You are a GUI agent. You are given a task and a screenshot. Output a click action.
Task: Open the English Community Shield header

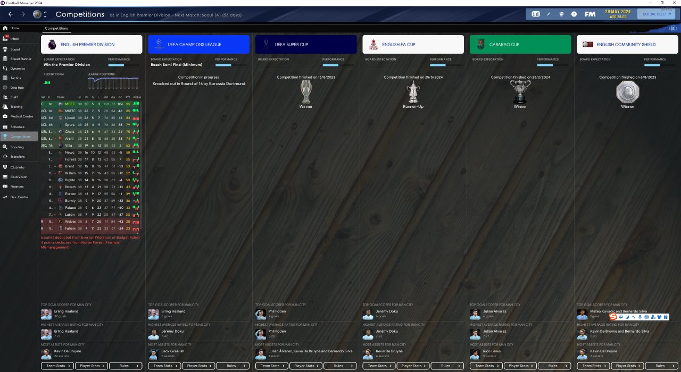(x=628, y=45)
